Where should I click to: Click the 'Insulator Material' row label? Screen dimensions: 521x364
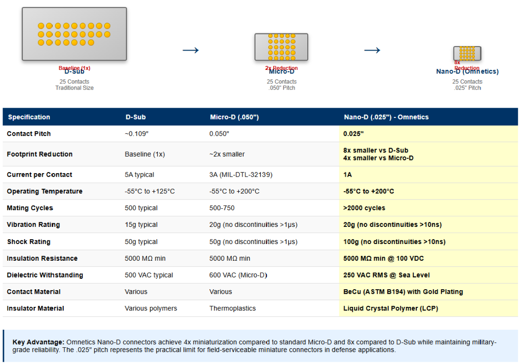(x=35, y=308)
